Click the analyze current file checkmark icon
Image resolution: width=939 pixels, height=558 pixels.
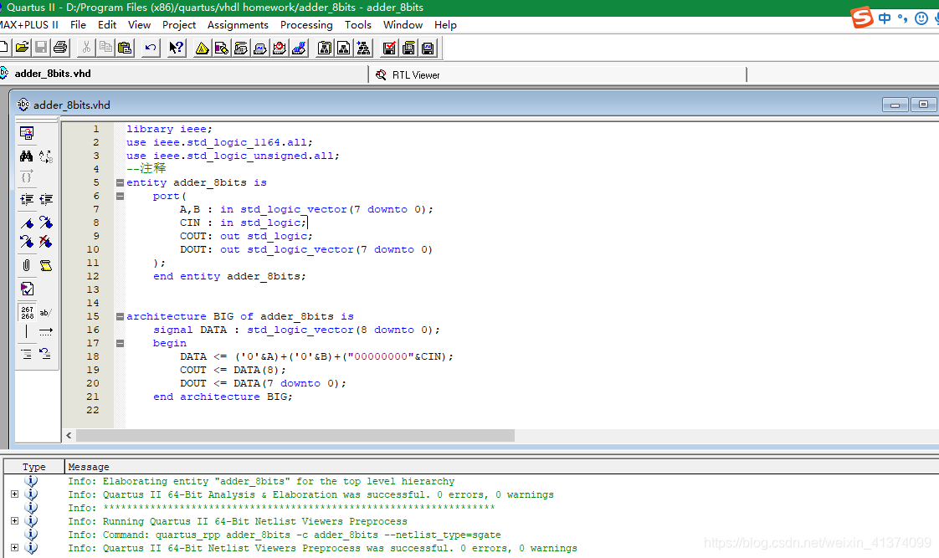pyautogui.click(x=26, y=289)
